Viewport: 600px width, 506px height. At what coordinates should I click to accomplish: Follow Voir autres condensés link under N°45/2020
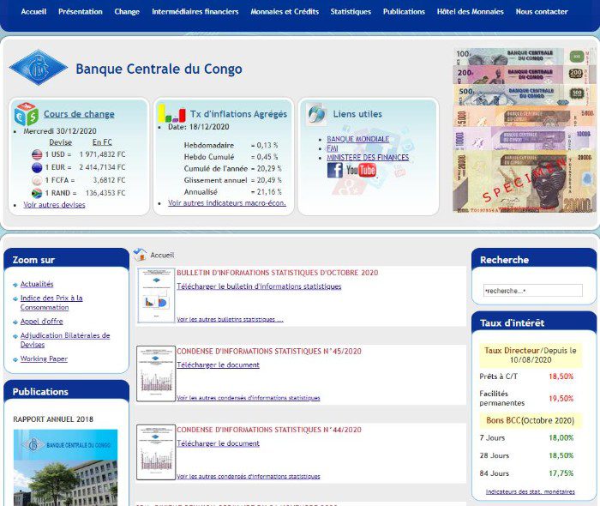click(249, 398)
